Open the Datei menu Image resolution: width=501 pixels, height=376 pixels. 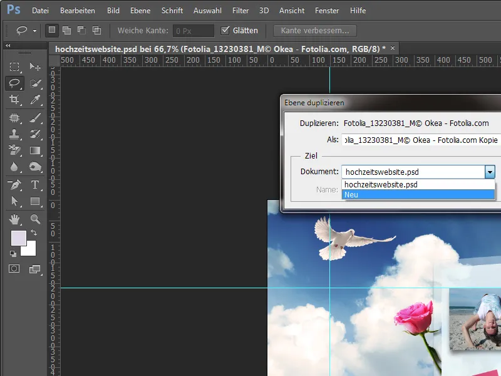point(40,11)
